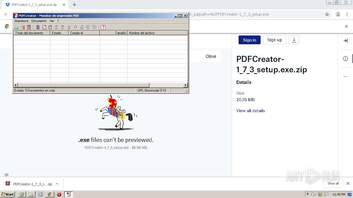This screenshot has height=198, width=353.
Task: Click the move-down arrow icon
Action: point(76,27)
